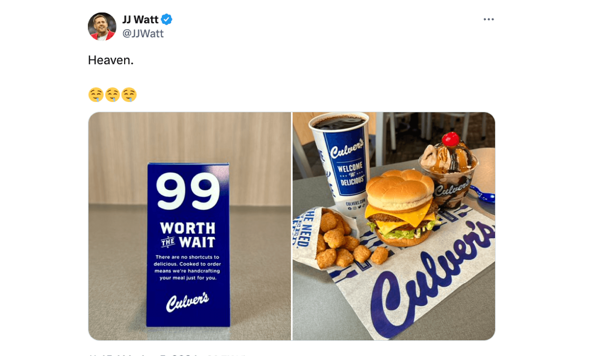The width and height of the screenshot is (594, 356).
Task: Open the Culver's meal tray photo
Action: (x=394, y=226)
